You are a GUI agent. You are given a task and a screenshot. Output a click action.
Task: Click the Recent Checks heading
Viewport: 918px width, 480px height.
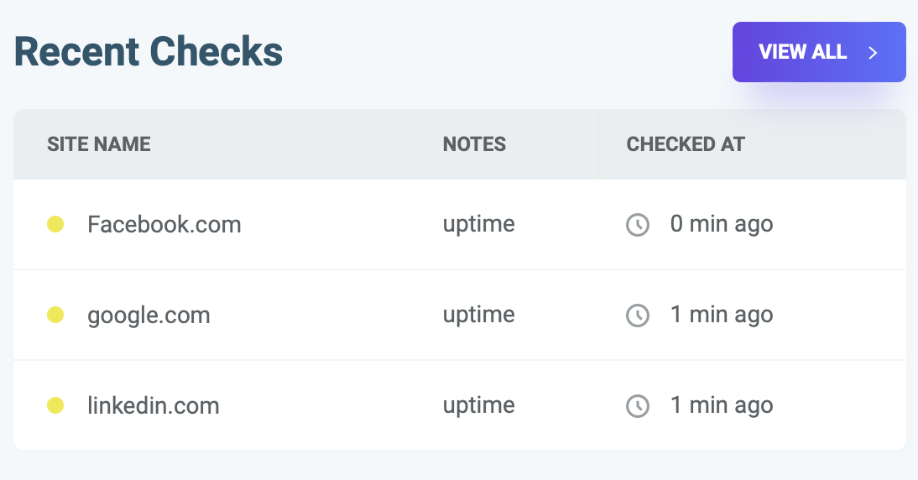pos(149,52)
